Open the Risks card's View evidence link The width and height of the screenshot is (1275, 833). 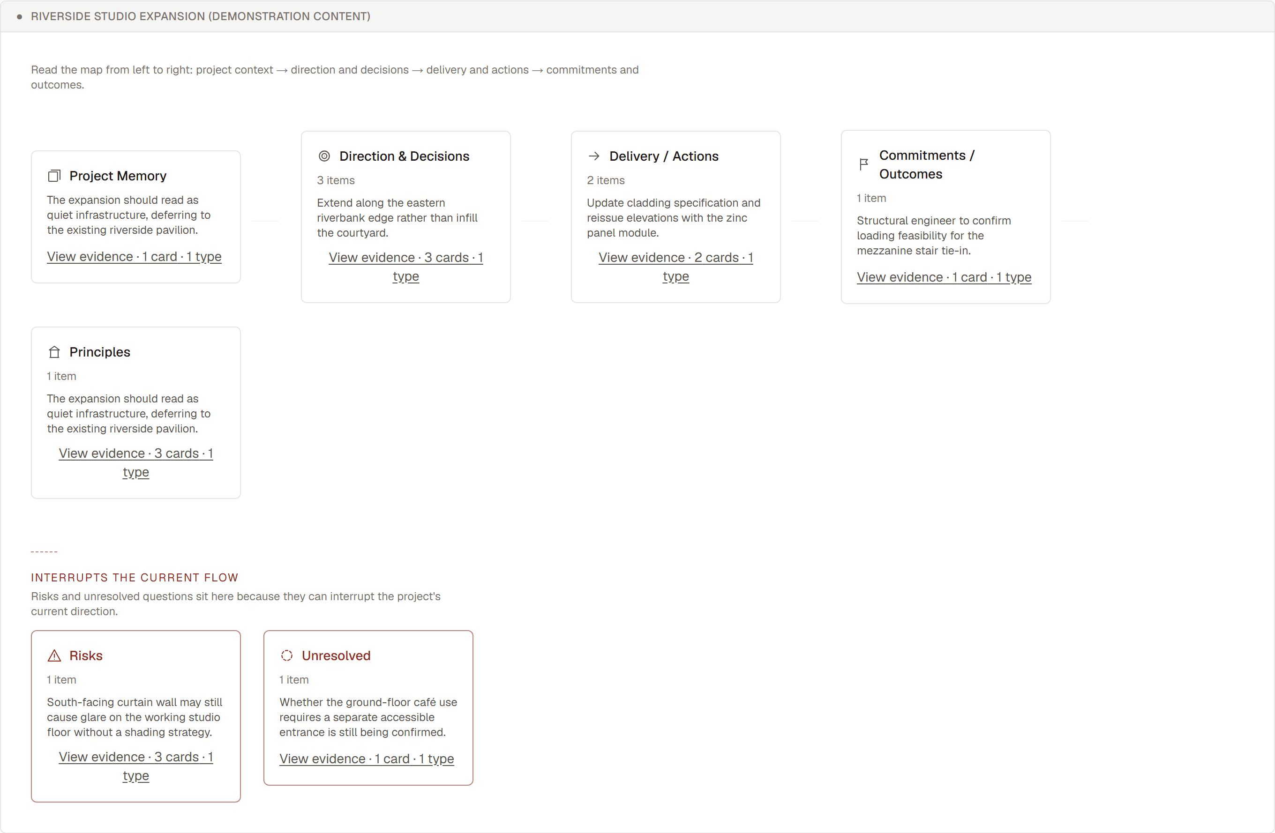(135, 766)
